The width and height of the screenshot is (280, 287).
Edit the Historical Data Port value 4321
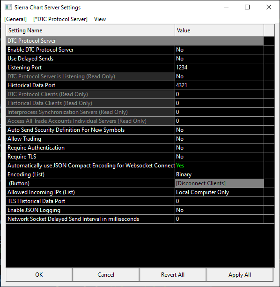(219, 85)
